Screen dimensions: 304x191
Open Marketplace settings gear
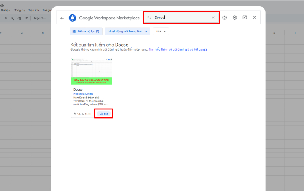click(x=234, y=18)
